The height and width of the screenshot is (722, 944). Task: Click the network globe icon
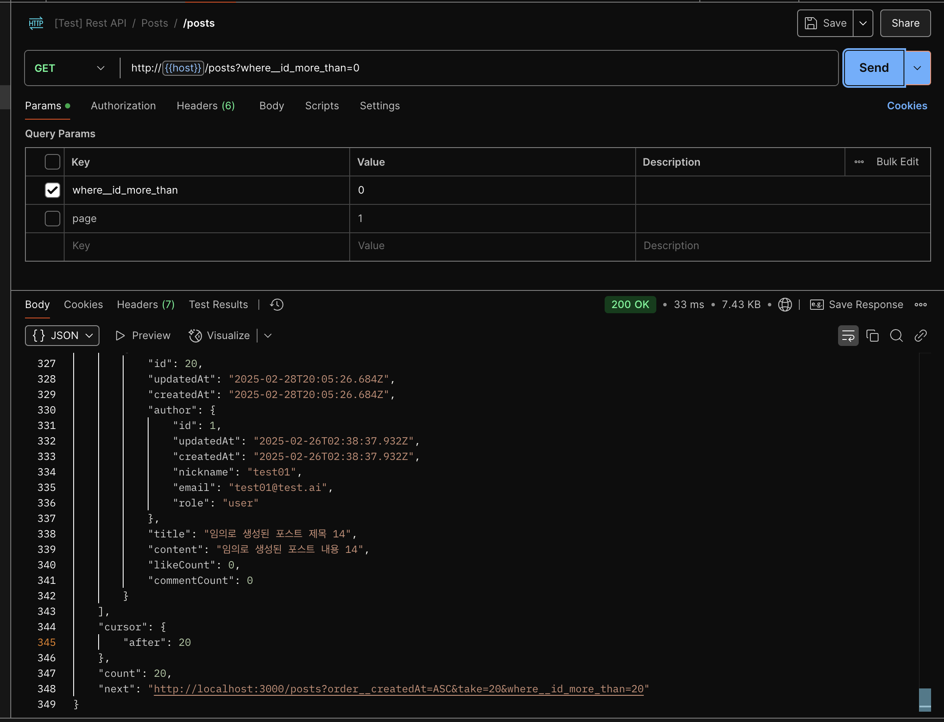785,305
